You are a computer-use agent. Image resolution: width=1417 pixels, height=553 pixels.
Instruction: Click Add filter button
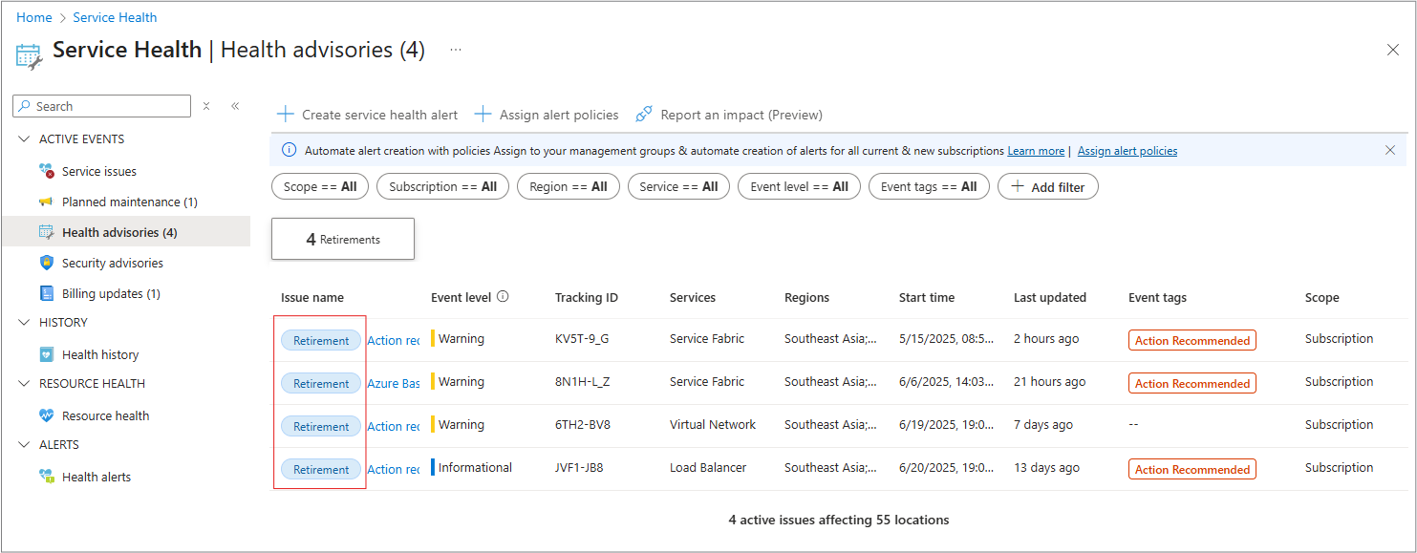[1047, 187]
